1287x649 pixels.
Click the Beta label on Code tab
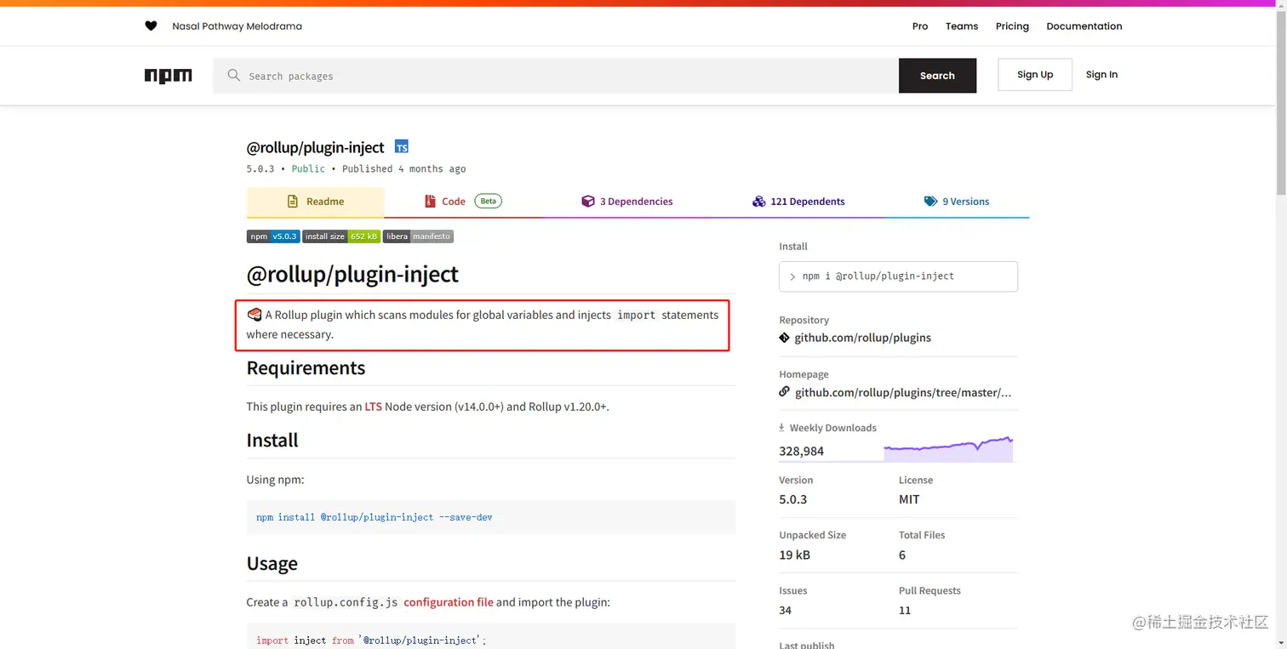pyautogui.click(x=488, y=202)
